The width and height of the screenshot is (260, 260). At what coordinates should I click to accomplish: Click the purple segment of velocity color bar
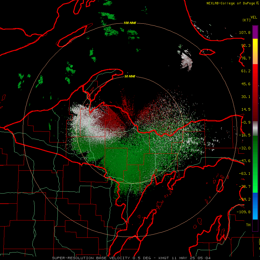pyautogui.click(x=255, y=32)
